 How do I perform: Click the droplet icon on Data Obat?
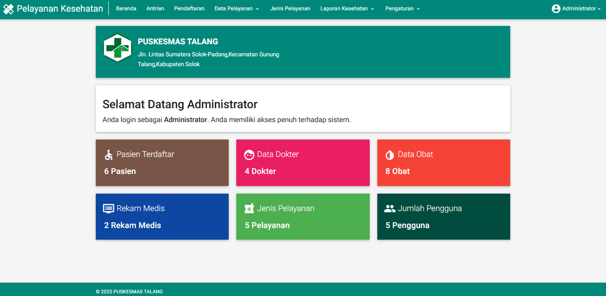[x=390, y=155]
